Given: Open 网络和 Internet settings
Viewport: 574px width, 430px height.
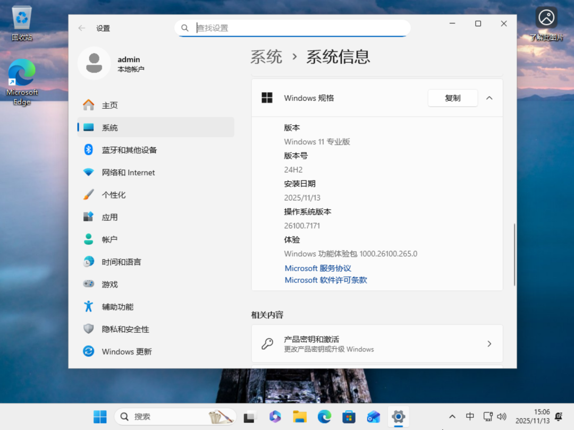Looking at the screenshot, I should pyautogui.click(x=156, y=172).
